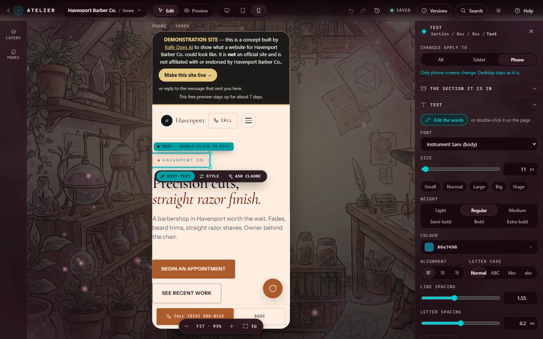Click the Section breadcrumb
Image resolution: width=543 pixels, height=339 pixels.
[440, 34]
